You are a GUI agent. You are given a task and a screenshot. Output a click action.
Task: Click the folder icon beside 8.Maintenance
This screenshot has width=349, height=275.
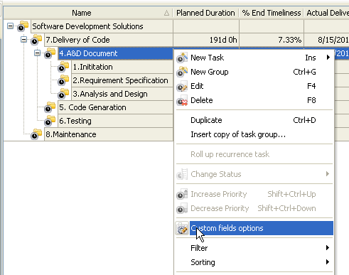pos(36,134)
